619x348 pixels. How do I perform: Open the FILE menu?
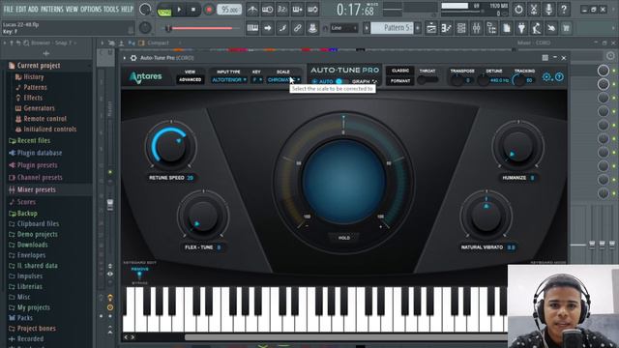[x=8, y=9]
